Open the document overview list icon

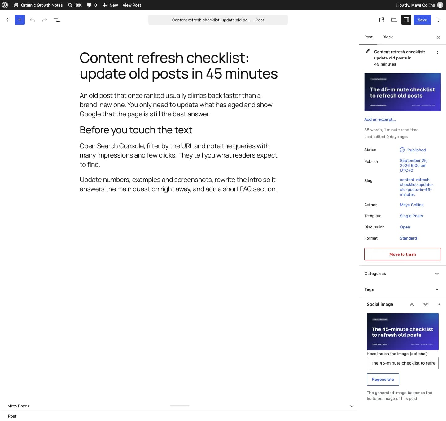(57, 20)
